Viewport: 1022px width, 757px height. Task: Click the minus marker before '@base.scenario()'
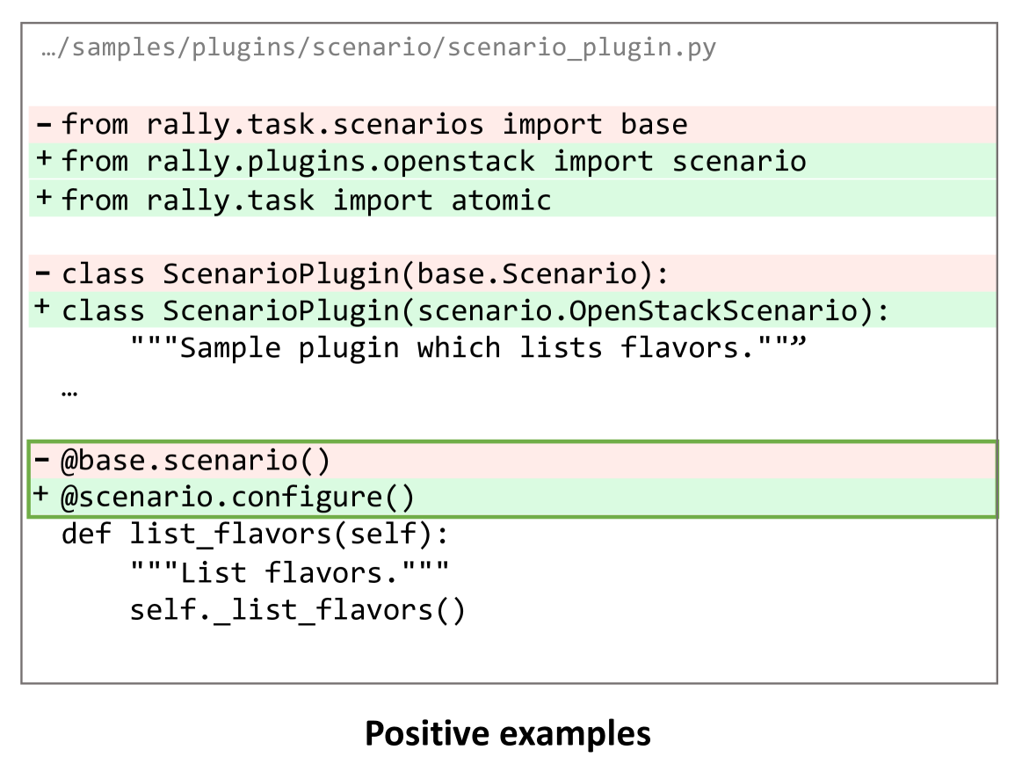point(44,460)
